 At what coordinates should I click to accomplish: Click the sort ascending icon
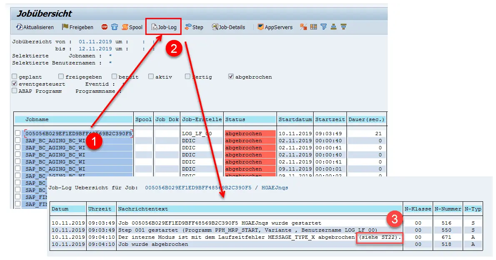334,27
